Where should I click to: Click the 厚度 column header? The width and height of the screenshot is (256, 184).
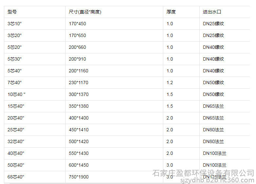pyautogui.click(x=171, y=12)
